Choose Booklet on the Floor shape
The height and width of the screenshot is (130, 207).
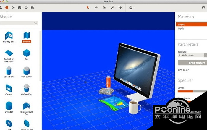9,56
